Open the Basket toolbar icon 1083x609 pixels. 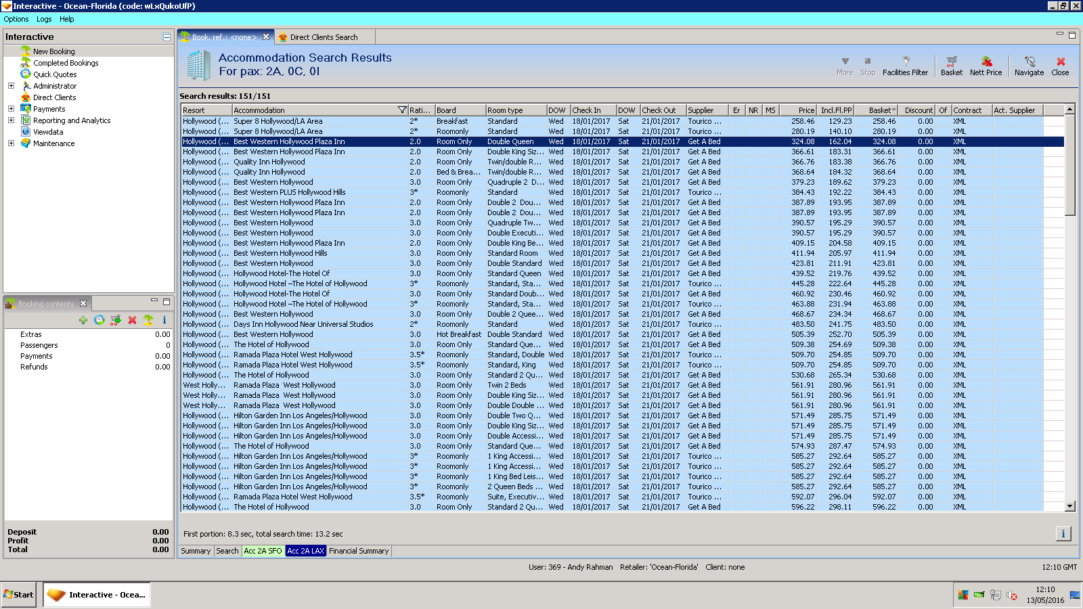pyautogui.click(x=951, y=62)
